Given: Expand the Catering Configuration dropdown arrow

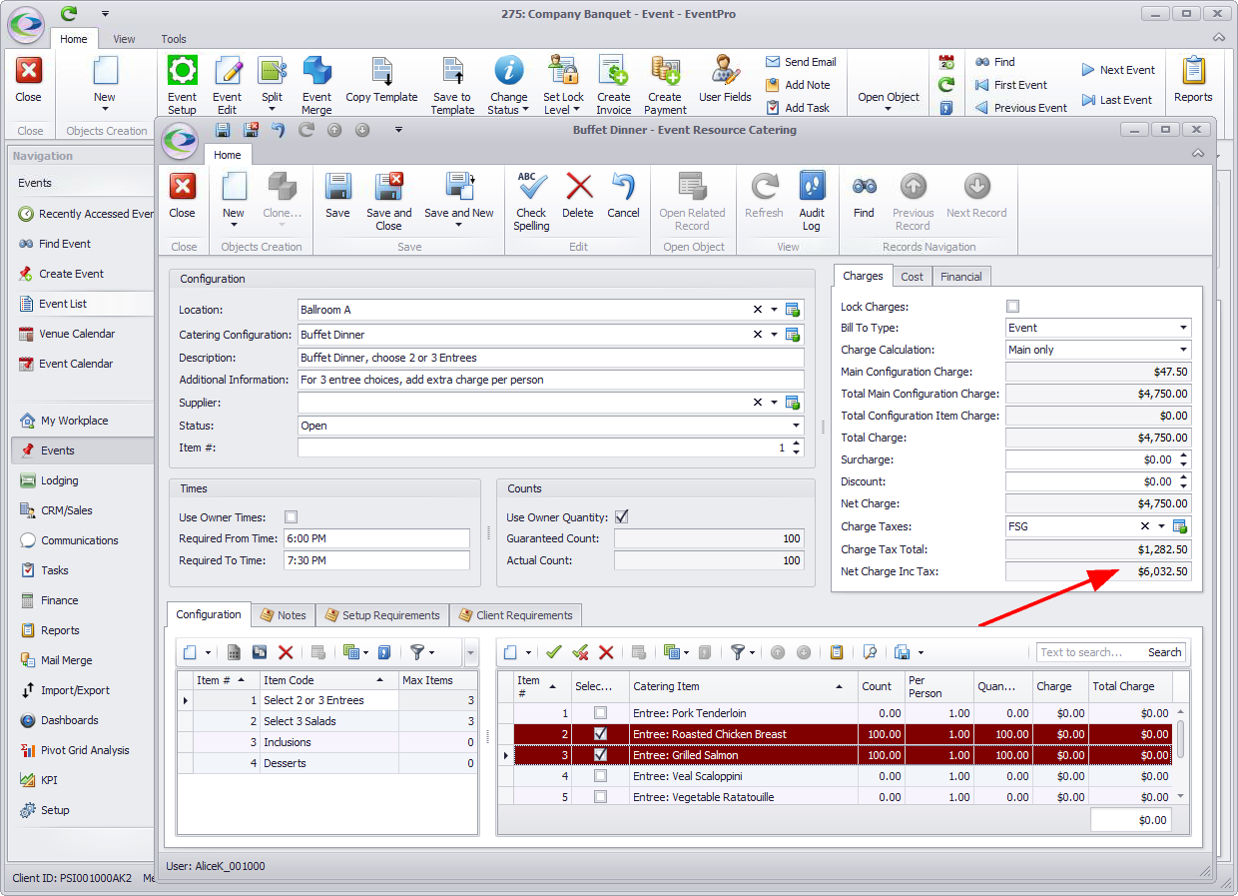Looking at the screenshot, I should [x=774, y=335].
